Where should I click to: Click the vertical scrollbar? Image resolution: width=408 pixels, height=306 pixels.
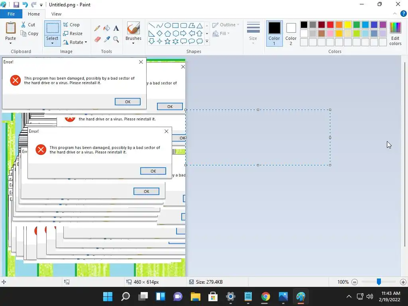tap(405, 155)
